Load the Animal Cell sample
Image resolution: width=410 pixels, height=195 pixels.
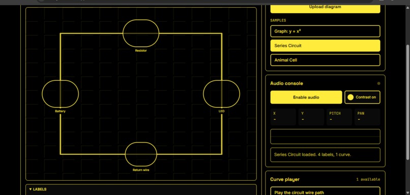pyautogui.click(x=325, y=60)
